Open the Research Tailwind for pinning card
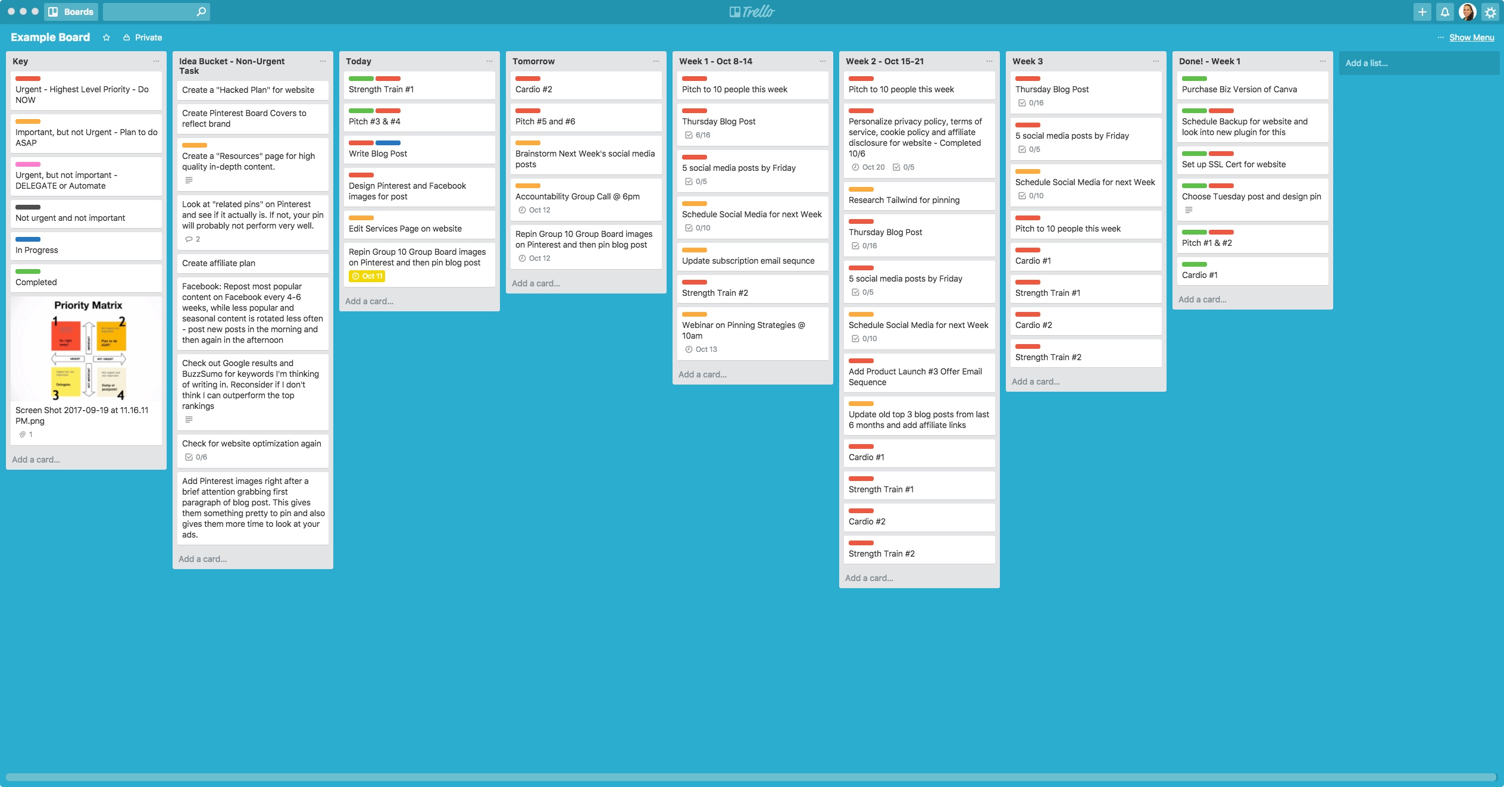Viewport: 1504px width, 787px height. click(x=920, y=196)
